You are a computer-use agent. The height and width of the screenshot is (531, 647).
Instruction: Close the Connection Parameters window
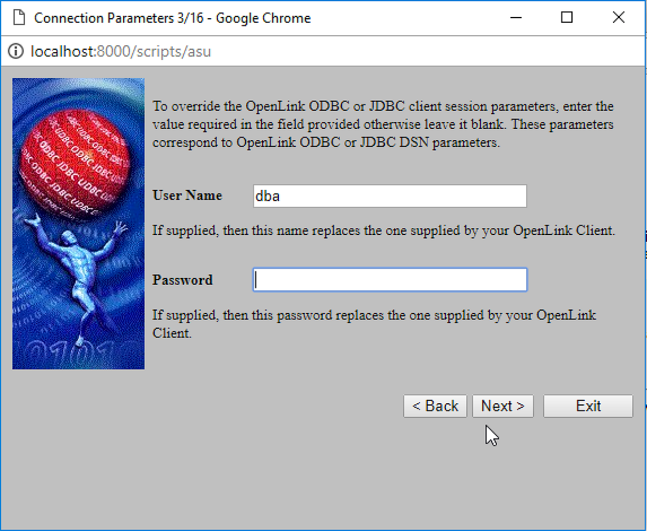[x=618, y=18]
